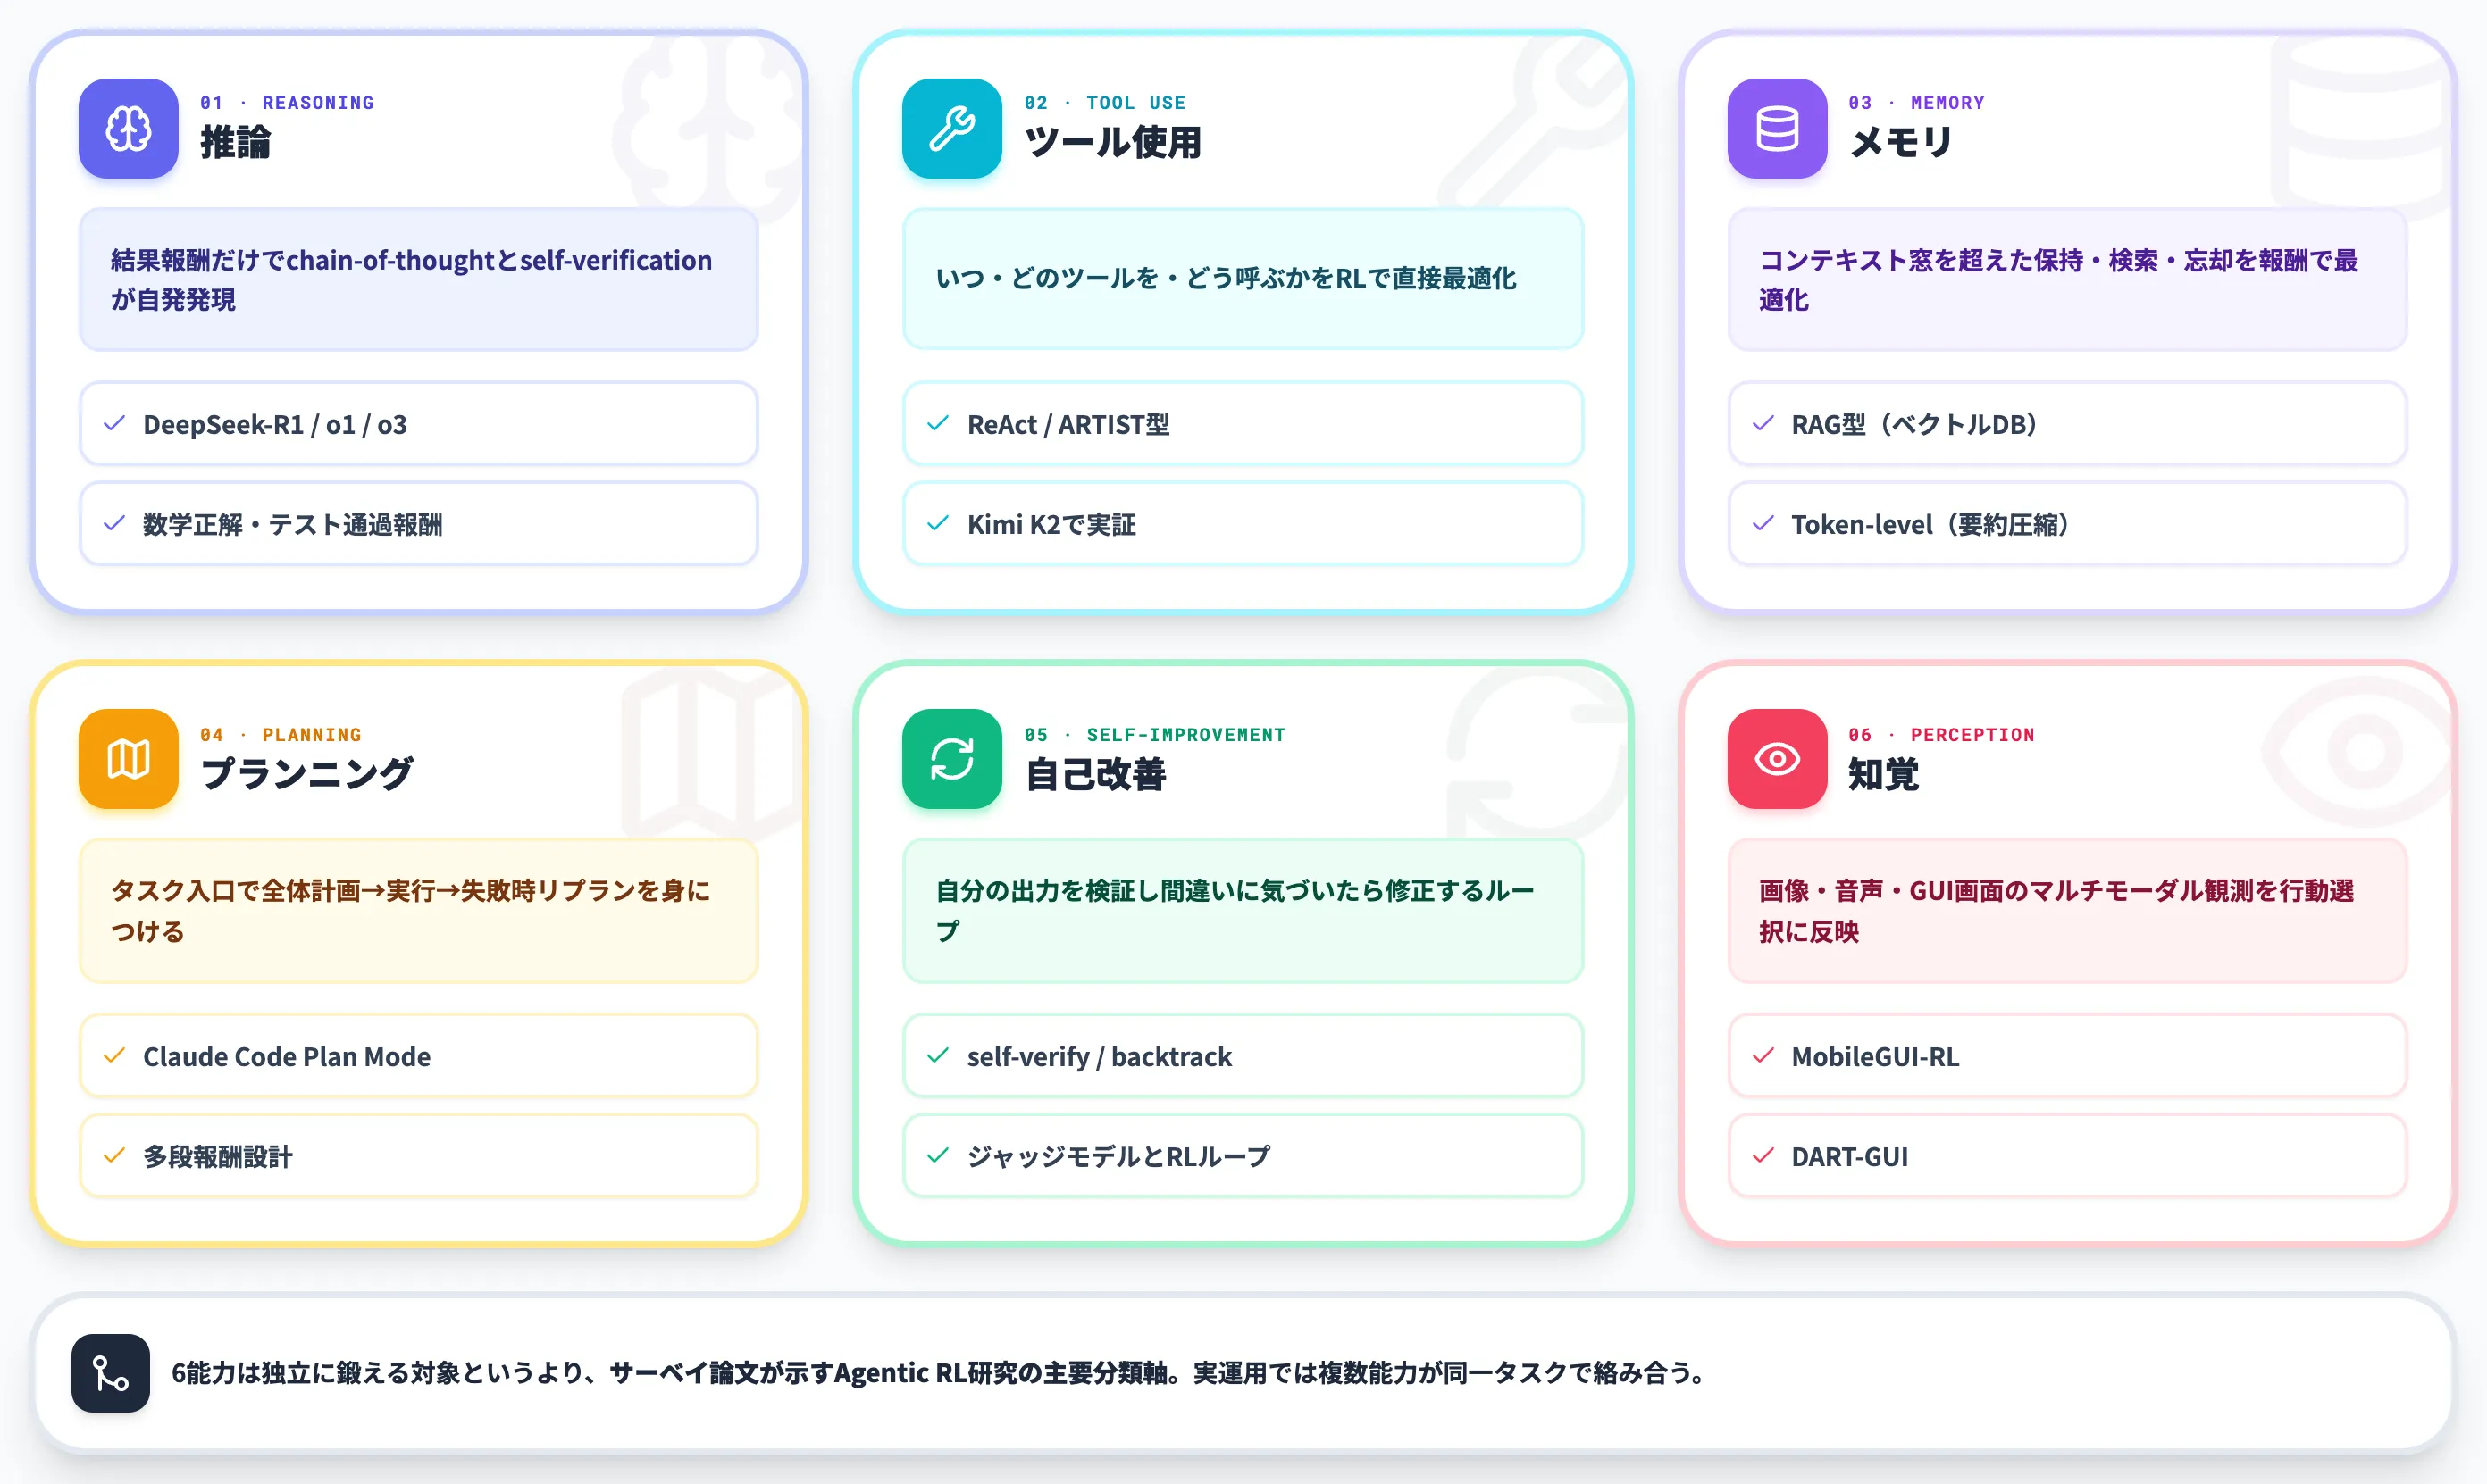Select the メモリ card heading
Screen dimensions: 2487x1484
point(1901,142)
